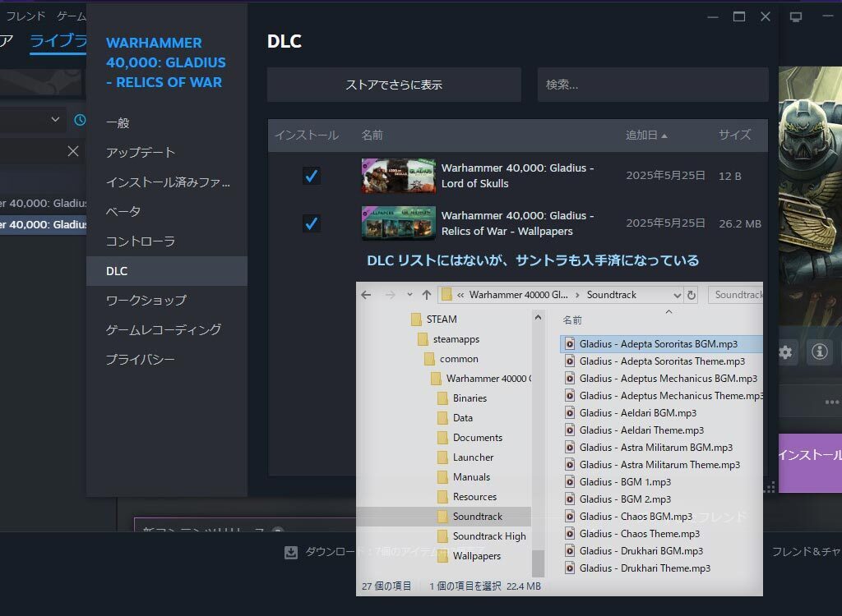842x616 pixels.
Task: Toggle Relics of War Wallpapers DLC checkbox
Action: (x=311, y=223)
